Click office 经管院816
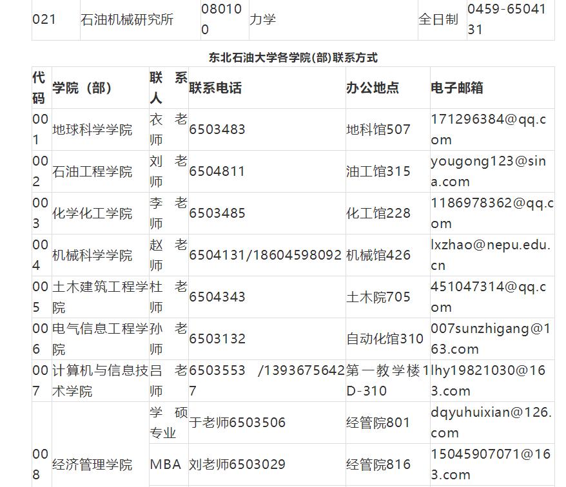This screenshot has height=487, width=566. (x=378, y=464)
